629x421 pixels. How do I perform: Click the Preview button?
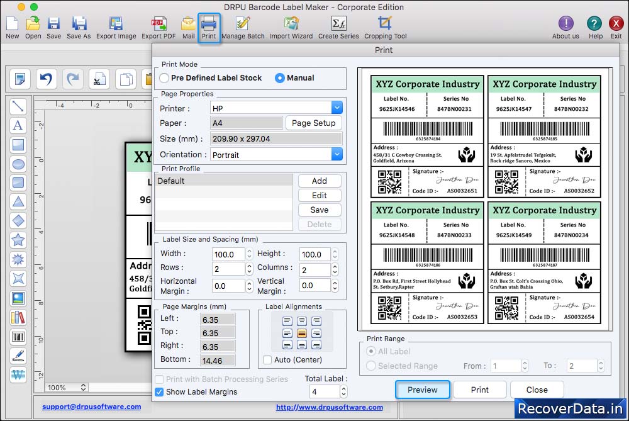423,390
